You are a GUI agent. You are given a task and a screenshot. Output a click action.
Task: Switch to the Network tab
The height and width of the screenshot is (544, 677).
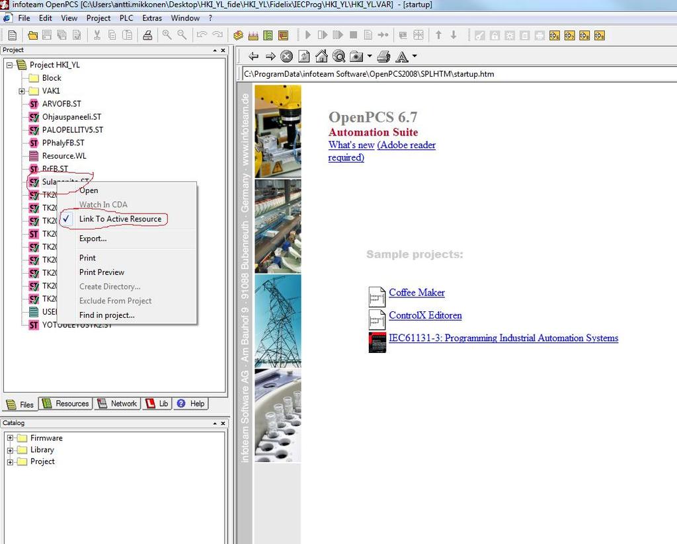118,404
